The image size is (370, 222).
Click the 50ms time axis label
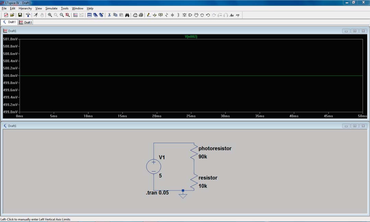(362, 116)
